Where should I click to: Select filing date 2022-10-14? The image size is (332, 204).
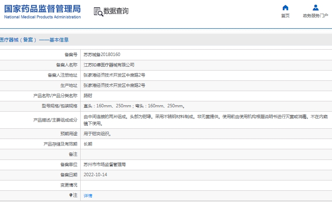(x=95, y=174)
